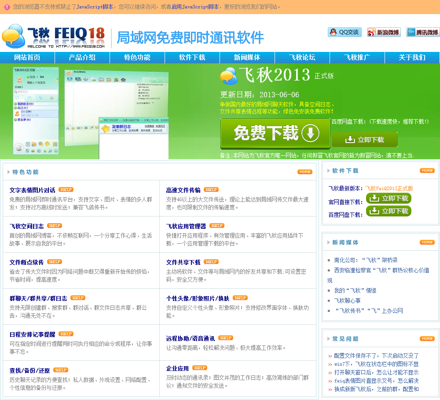Click the 飞秋FeiQ2013正式版 latest version link
The height and width of the screenshot is (400, 440).
389,188
